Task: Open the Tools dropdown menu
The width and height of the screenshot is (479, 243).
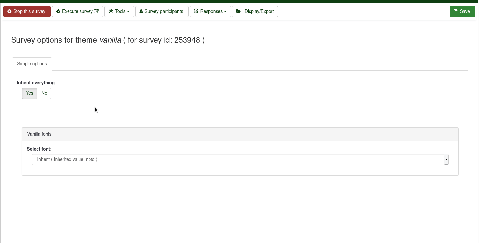Action: tap(119, 12)
